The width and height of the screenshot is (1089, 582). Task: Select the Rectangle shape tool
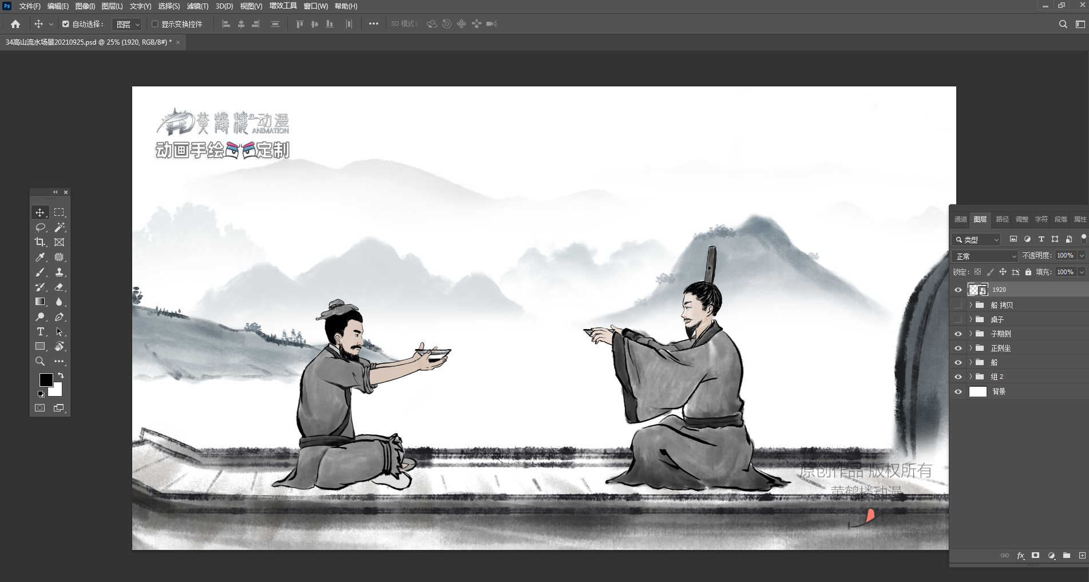pyautogui.click(x=39, y=346)
